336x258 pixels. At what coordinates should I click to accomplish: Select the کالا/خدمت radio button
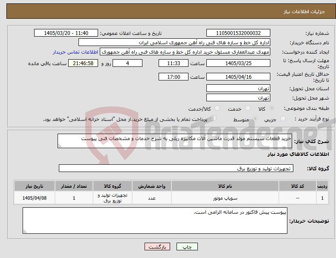click(x=217, y=108)
